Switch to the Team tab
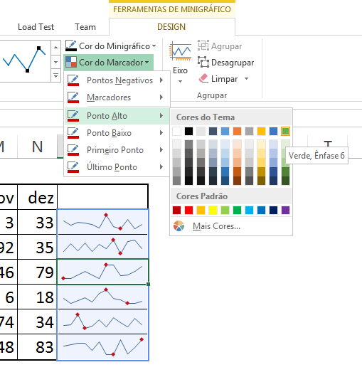Screen dimensions: 362x382 tap(85, 27)
